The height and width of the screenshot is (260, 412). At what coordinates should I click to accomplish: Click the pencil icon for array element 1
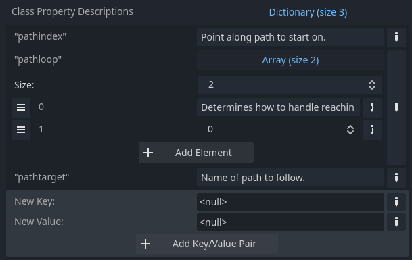click(x=372, y=130)
